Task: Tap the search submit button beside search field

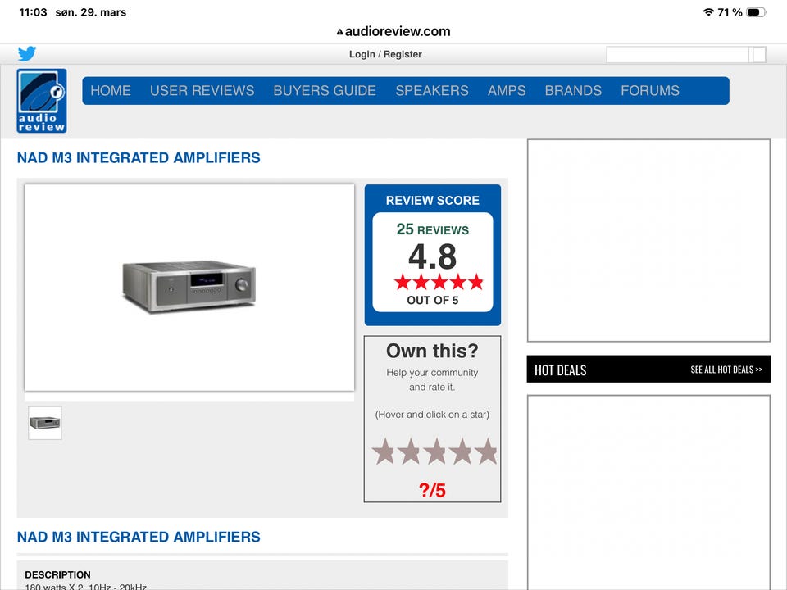Action: (759, 54)
